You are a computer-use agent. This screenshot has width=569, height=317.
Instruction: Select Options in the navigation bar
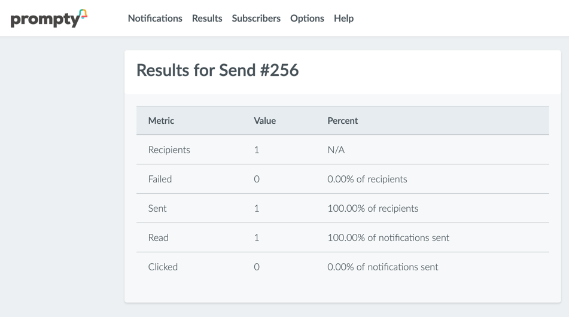click(307, 19)
